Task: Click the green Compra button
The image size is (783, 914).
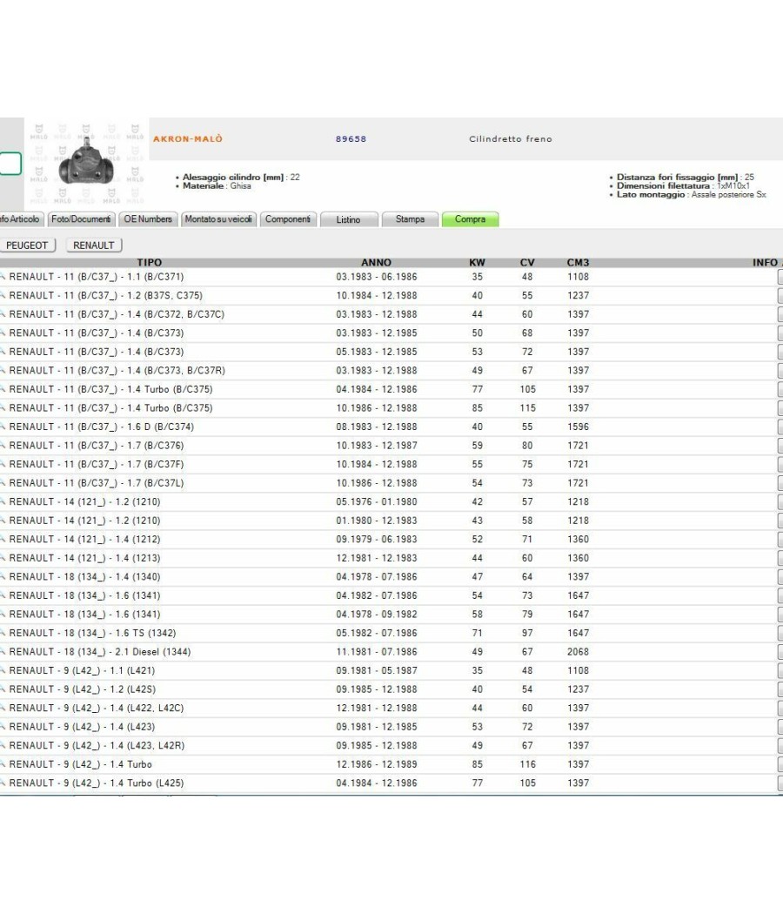Action: tap(470, 219)
